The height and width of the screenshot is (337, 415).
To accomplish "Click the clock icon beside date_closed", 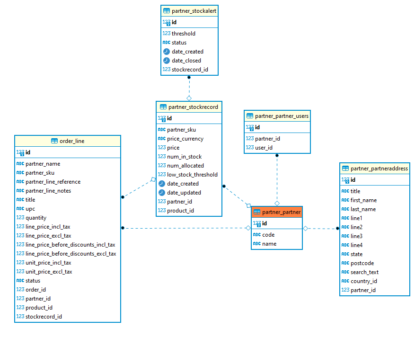I will pyautogui.click(x=166, y=61).
